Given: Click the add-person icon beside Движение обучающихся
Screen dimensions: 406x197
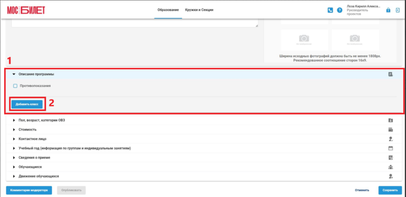Looking at the screenshot, I should 391,176.
